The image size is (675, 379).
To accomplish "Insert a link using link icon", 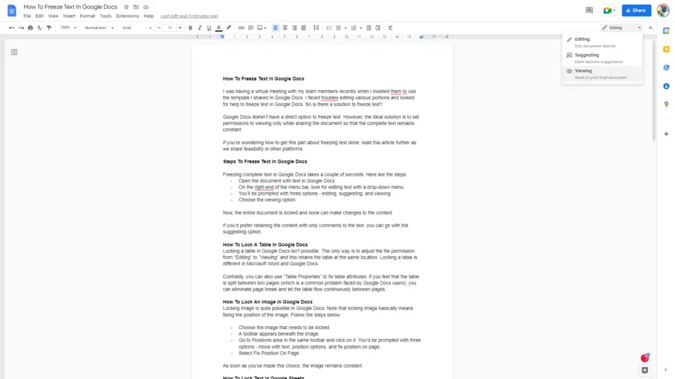I will 241,28.
